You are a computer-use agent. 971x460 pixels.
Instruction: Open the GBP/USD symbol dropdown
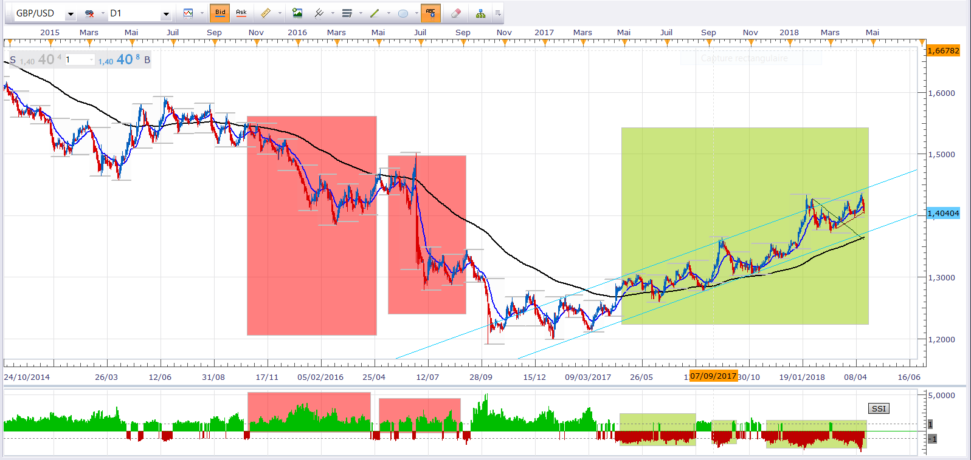click(x=71, y=13)
